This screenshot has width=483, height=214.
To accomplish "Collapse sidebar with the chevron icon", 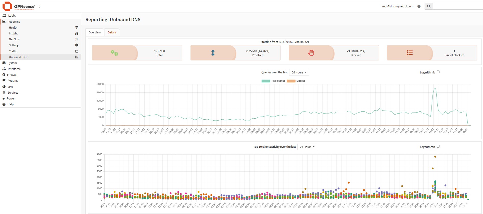I will click(40, 7).
